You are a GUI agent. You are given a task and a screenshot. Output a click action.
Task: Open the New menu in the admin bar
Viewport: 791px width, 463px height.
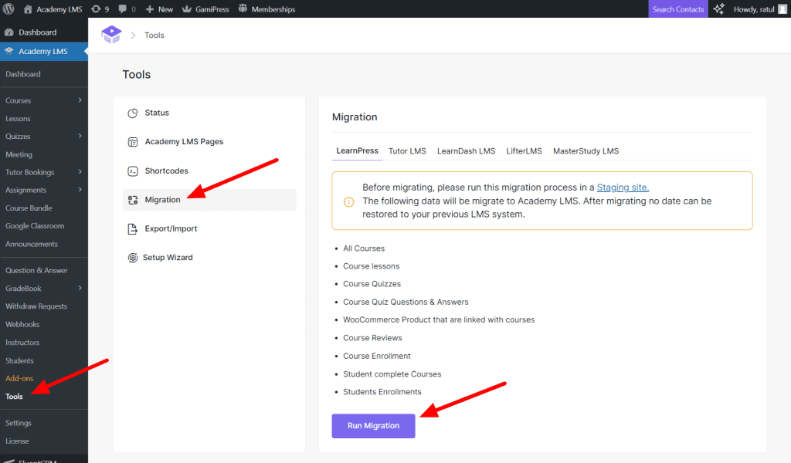coord(159,8)
